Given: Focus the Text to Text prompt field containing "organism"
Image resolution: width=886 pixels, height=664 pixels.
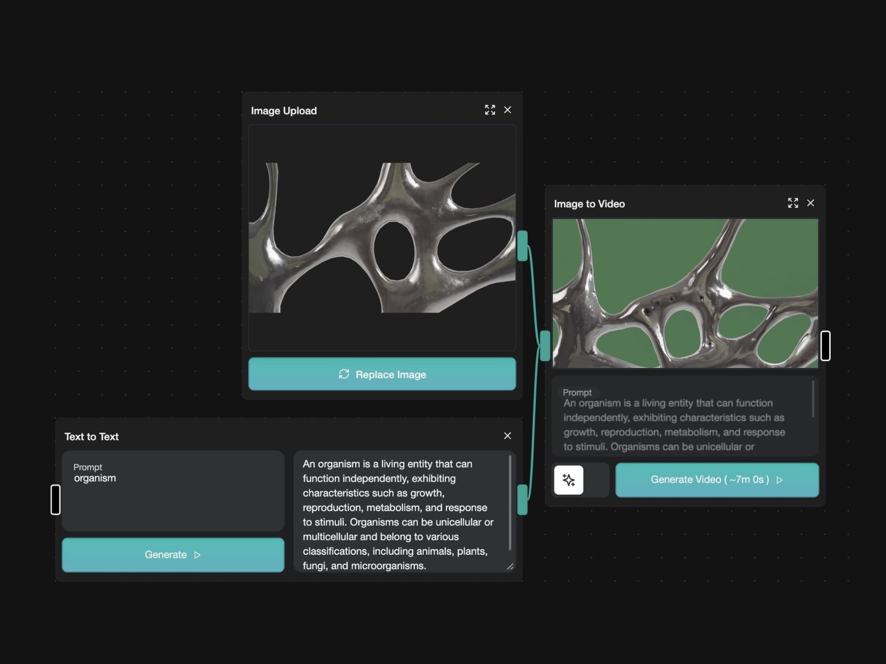Looking at the screenshot, I should coord(173,491).
